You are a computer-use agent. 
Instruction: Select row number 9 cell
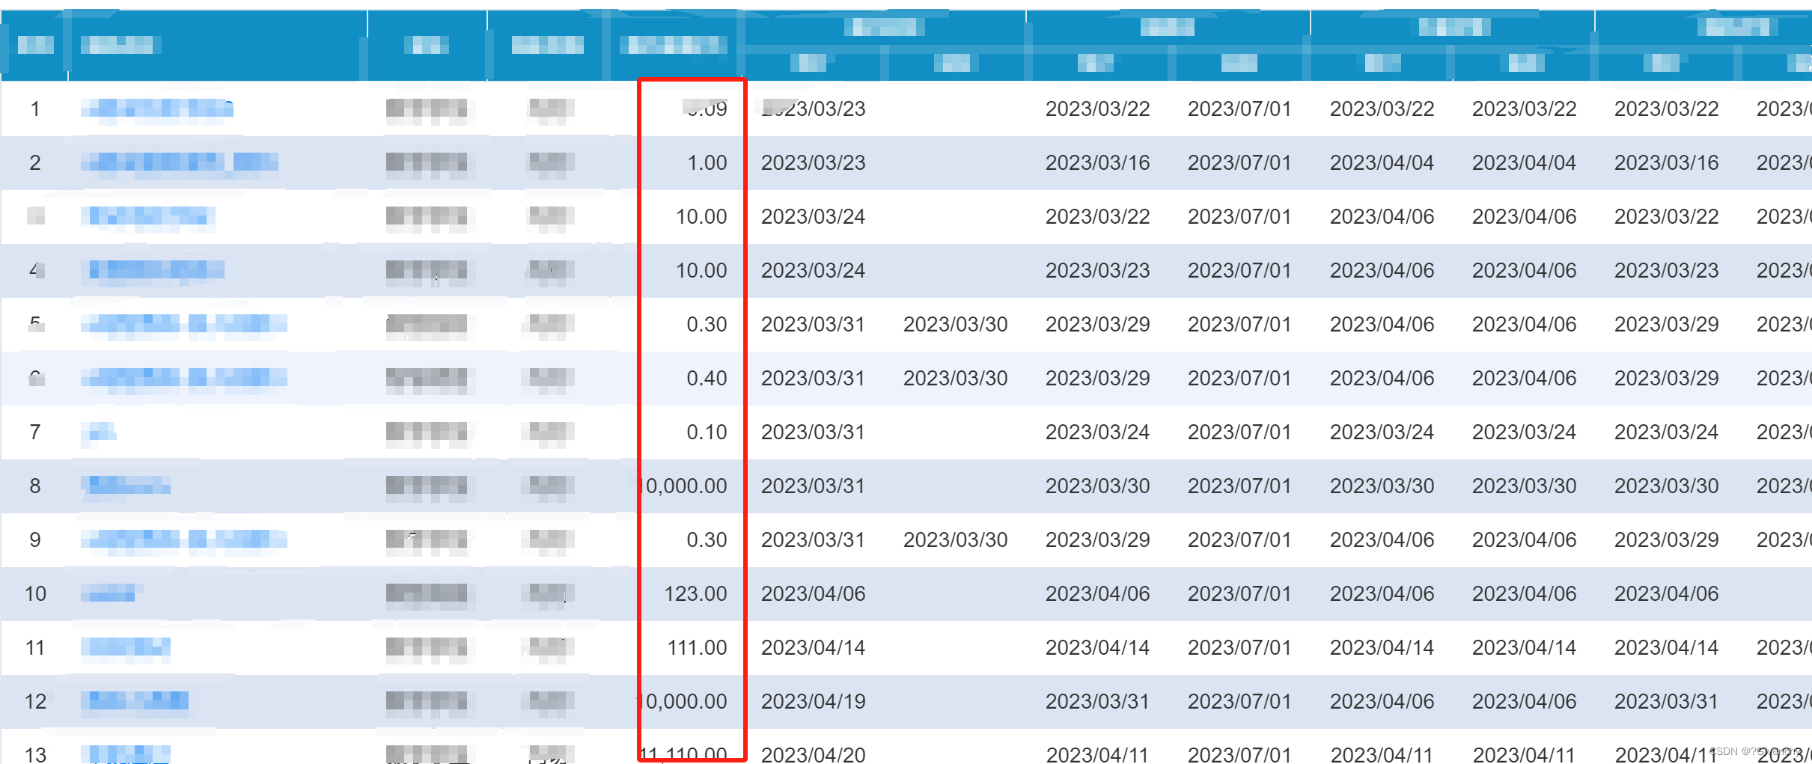click(35, 540)
